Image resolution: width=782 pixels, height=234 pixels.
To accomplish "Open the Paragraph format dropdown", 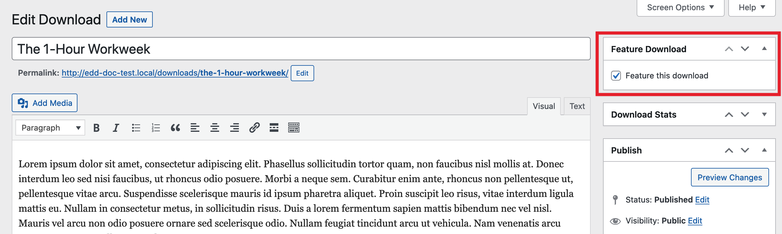I will tap(50, 128).
